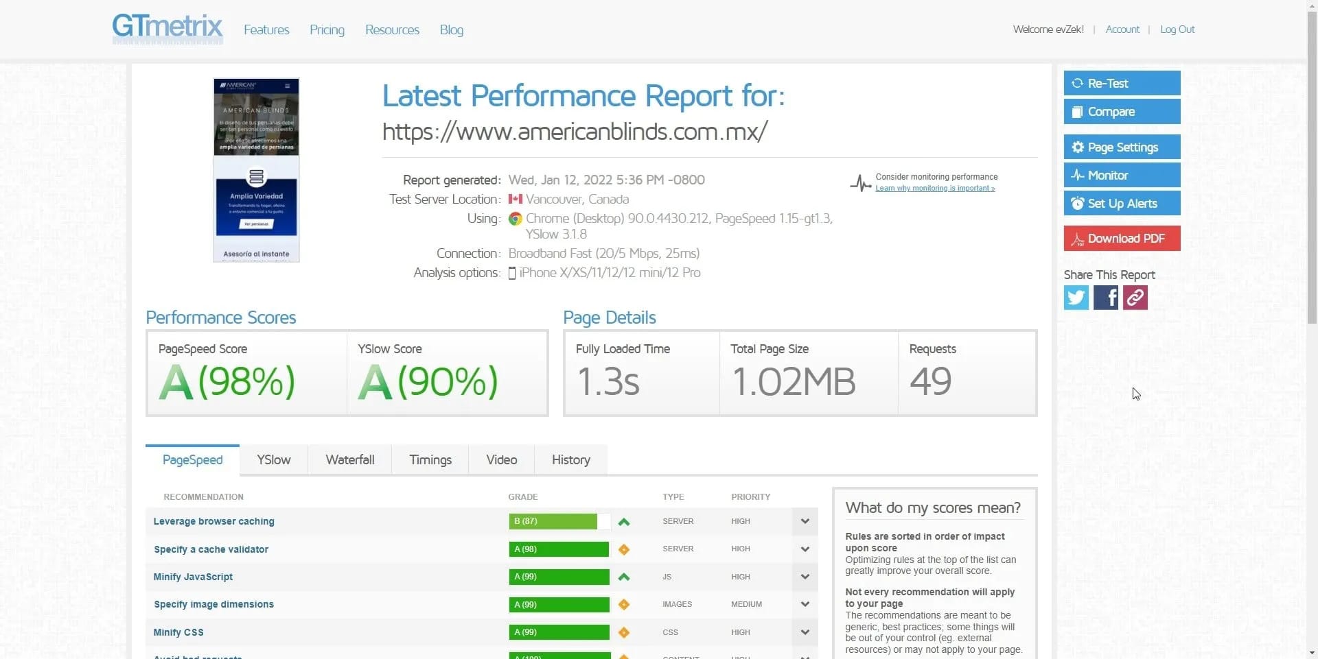
Task: Select the Set Up Alerts icon
Action: 1077,203
